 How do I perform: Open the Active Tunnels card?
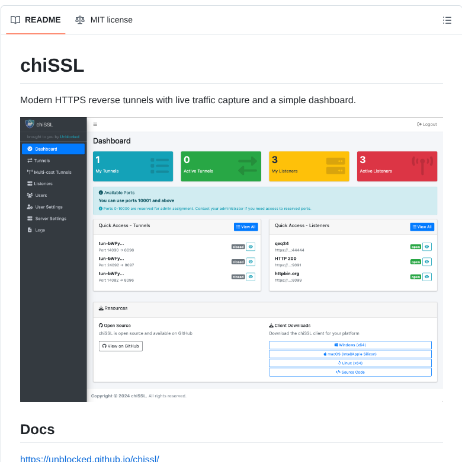pos(221,167)
